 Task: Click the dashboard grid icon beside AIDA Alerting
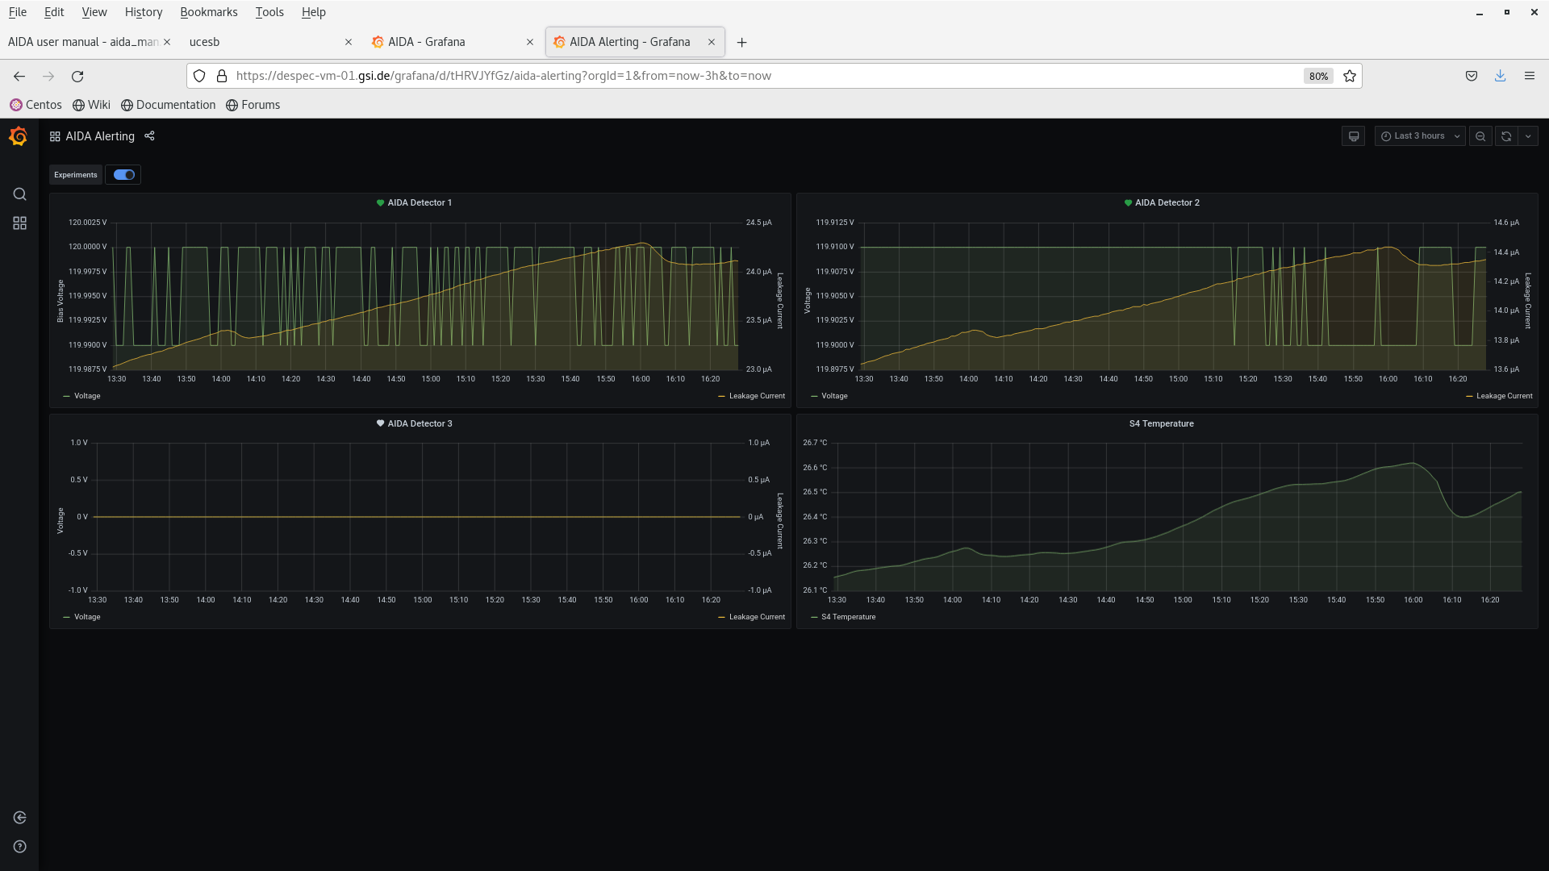pos(55,136)
